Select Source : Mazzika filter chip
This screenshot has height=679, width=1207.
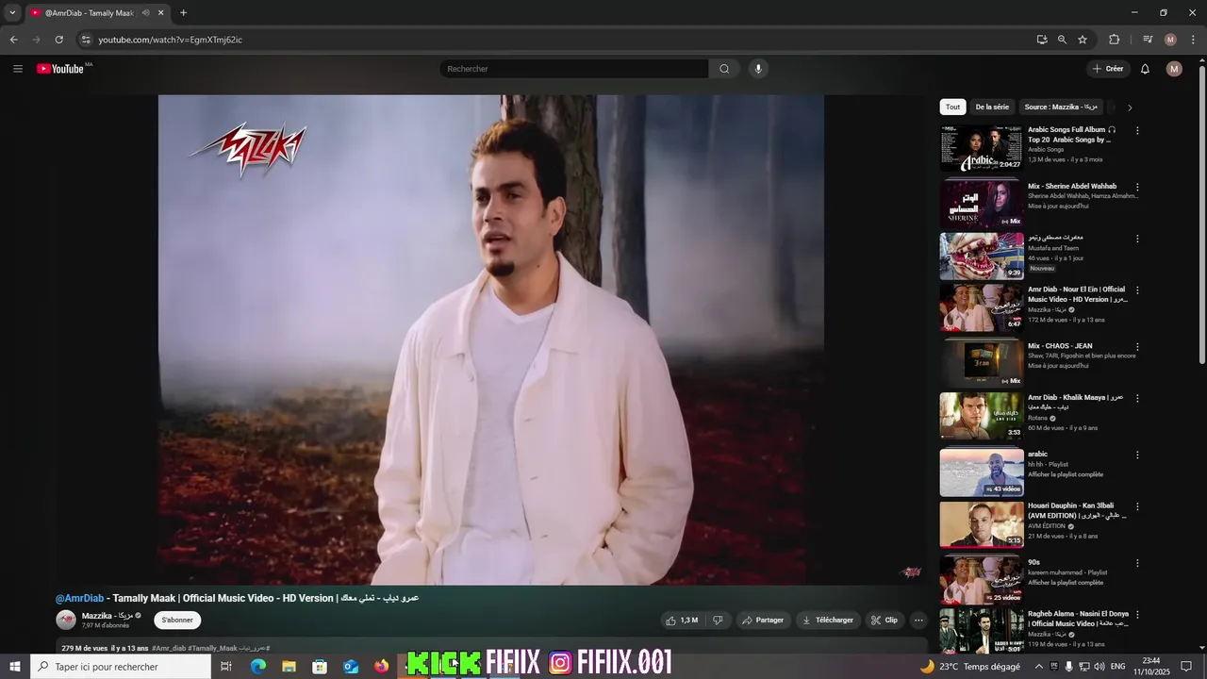[1061, 108]
